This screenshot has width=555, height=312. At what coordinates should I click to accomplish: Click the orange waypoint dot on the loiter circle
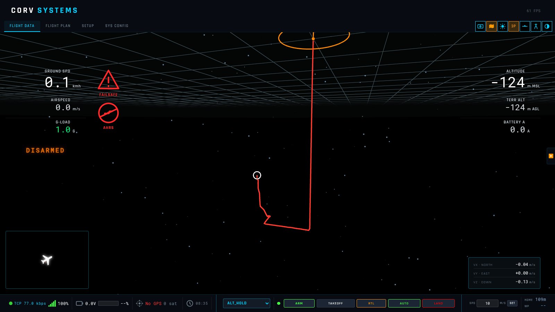point(313,39)
